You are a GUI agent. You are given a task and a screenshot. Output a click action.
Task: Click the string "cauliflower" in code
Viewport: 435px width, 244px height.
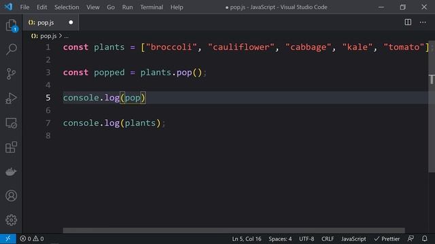click(241, 47)
